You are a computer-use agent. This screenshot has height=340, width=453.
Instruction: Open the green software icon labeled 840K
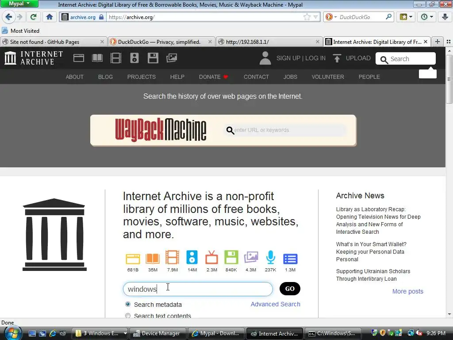click(x=231, y=257)
